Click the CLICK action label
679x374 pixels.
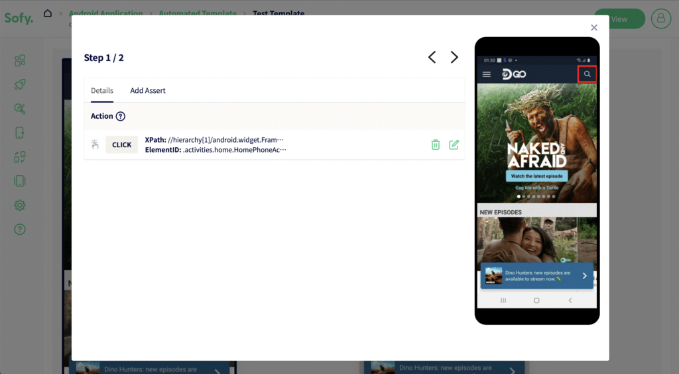(122, 145)
